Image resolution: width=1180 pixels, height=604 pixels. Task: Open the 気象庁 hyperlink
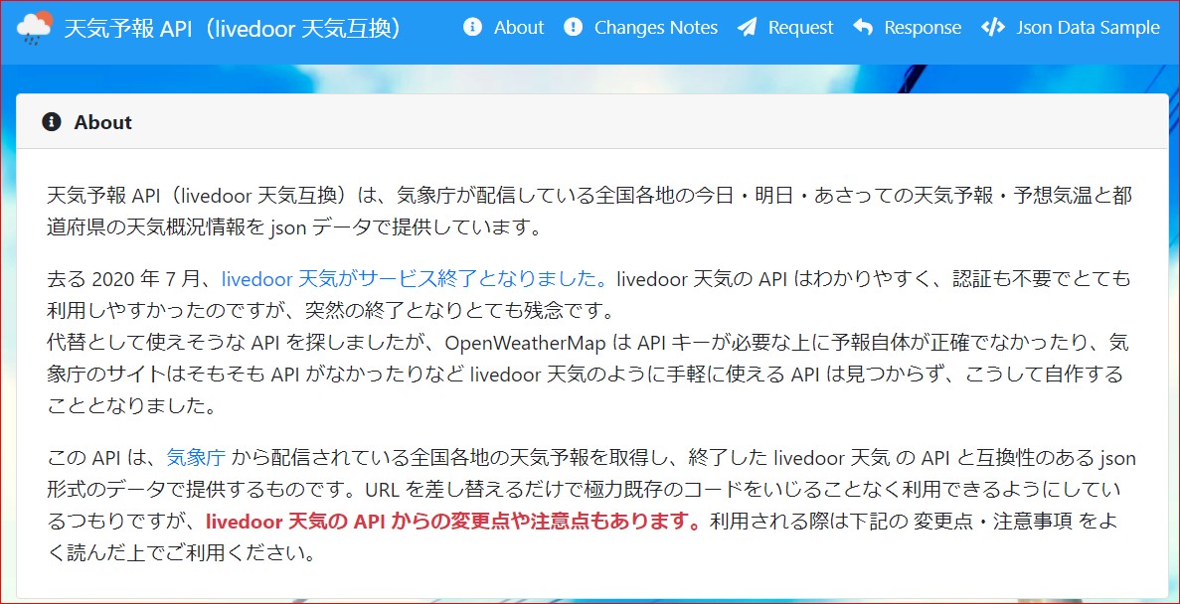coord(196,457)
